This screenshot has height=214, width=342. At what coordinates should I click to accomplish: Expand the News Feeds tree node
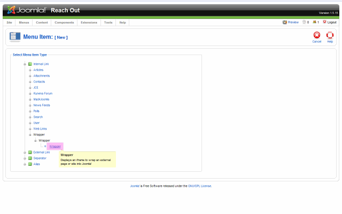[30, 105]
